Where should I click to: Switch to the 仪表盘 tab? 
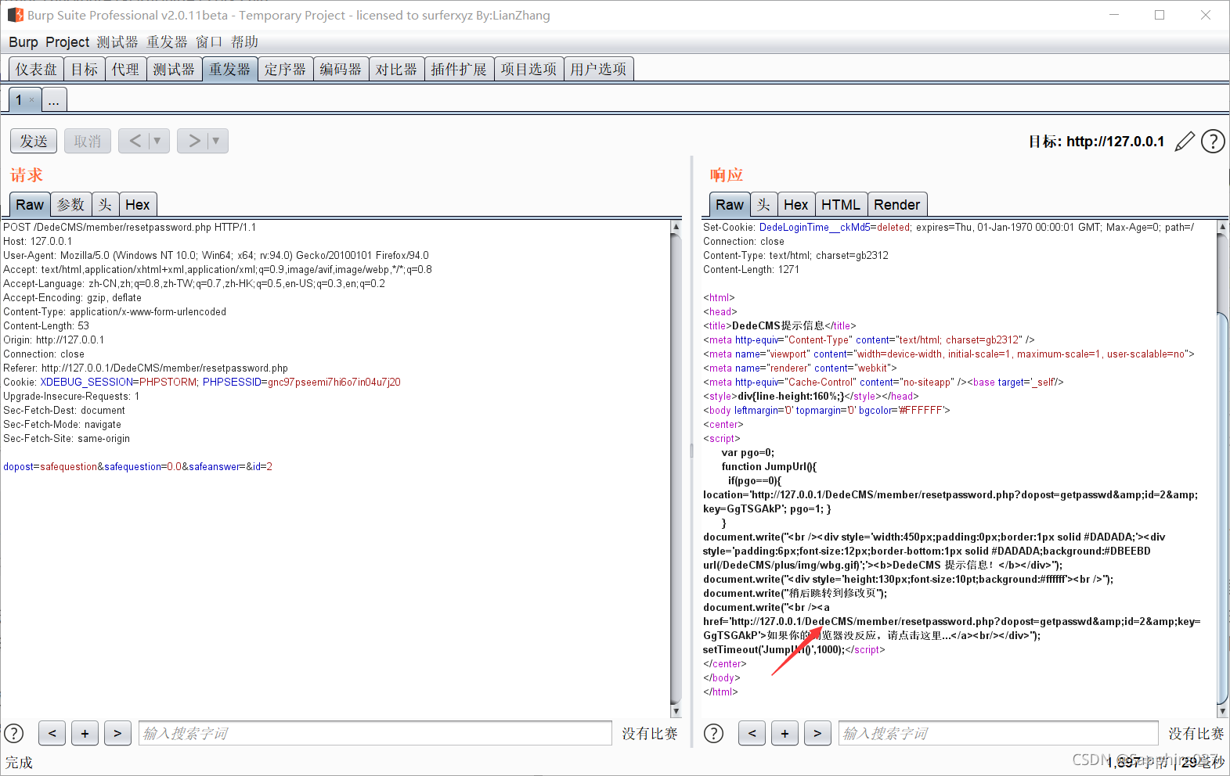(36, 70)
